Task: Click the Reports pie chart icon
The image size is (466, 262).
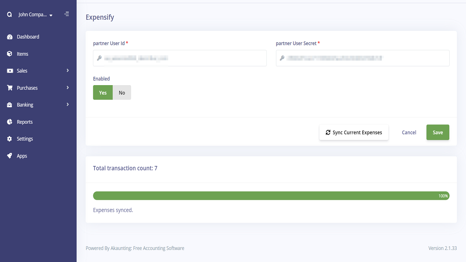Action: [10, 122]
